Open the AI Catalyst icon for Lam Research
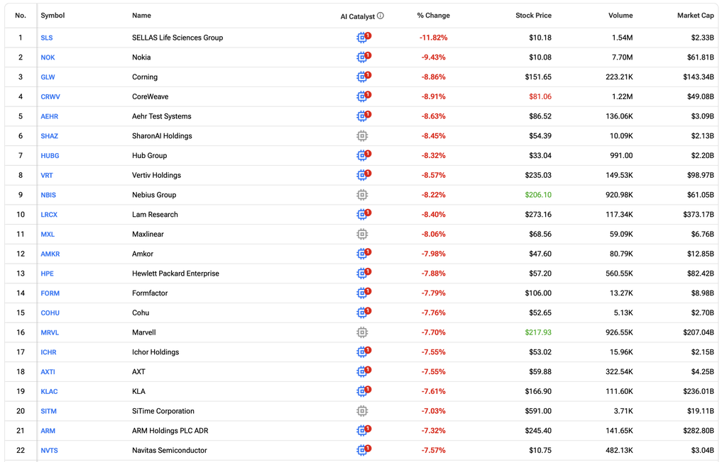This screenshot has width=727, height=462. (363, 214)
